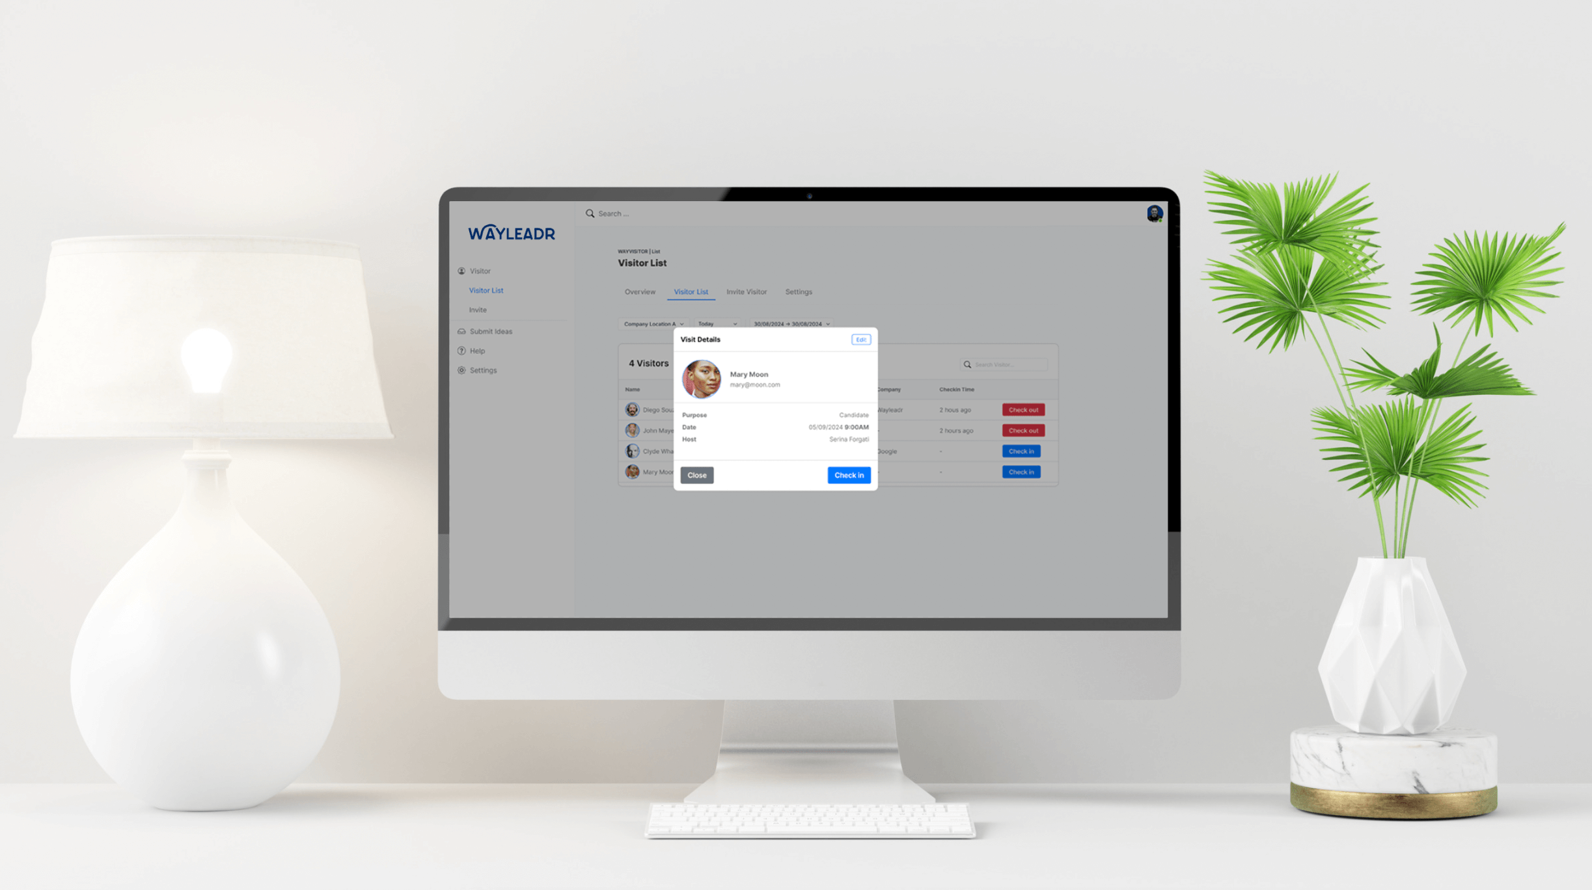
Task: Click the user avatar icon top right
Action: point(1155,213)
